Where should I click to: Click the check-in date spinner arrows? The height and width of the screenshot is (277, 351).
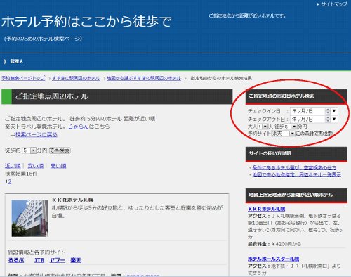pos(328,111)
